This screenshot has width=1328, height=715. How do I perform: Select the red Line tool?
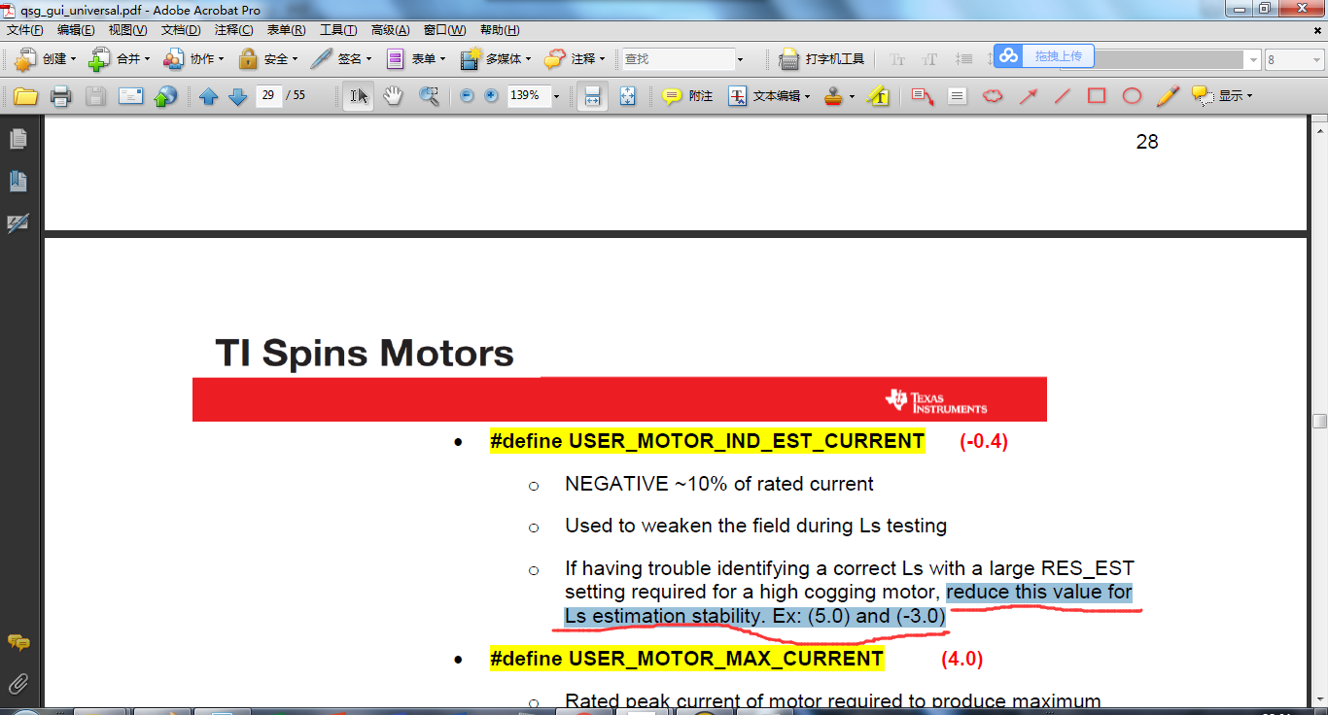1063,96
